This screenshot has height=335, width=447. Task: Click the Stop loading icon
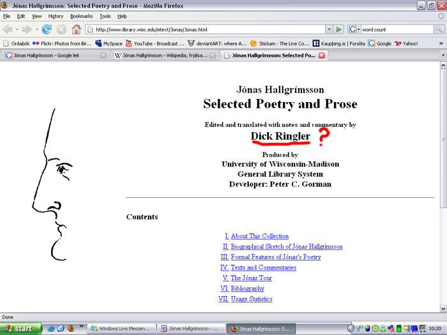61,29
